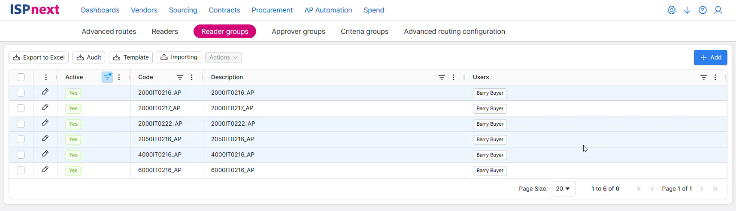Click the Importing button
Viewport: 736px width, 211px height.
pos(179,57)
